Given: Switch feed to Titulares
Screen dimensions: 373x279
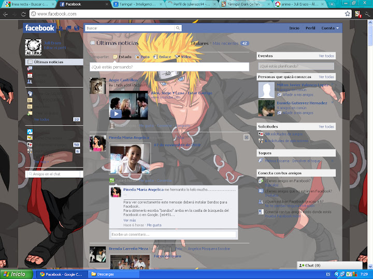Looking at the screenshot, I should coord(199,43).
